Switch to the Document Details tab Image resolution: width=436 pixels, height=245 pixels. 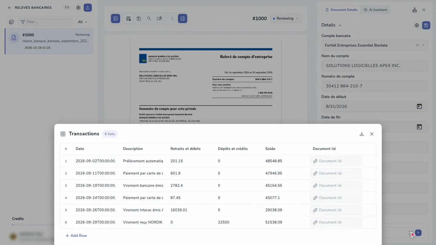click(341, 10)
